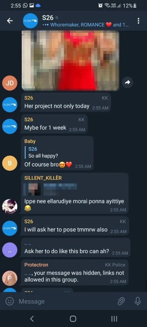Open Android recent apps button

tap(114, 319)
